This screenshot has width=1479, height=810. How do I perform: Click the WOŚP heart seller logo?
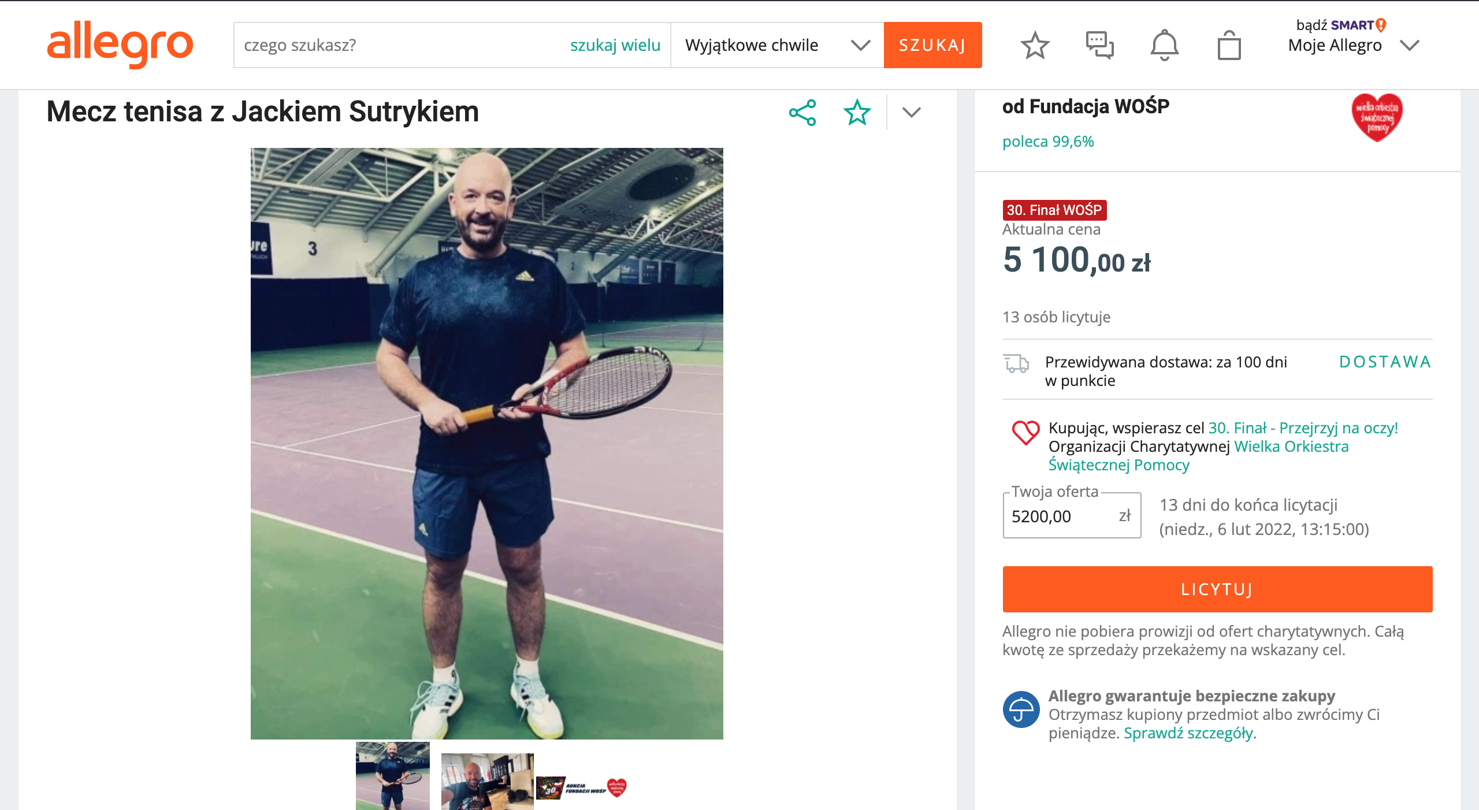tap(1377, 117)
